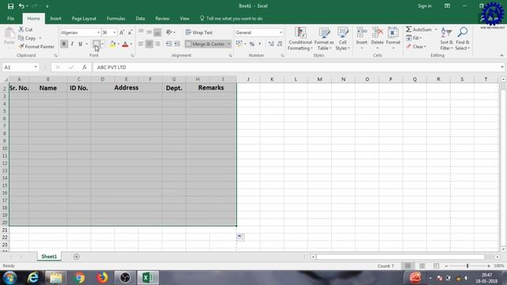Open the File tab
507x285 pixels.
(x=10, y=18)
